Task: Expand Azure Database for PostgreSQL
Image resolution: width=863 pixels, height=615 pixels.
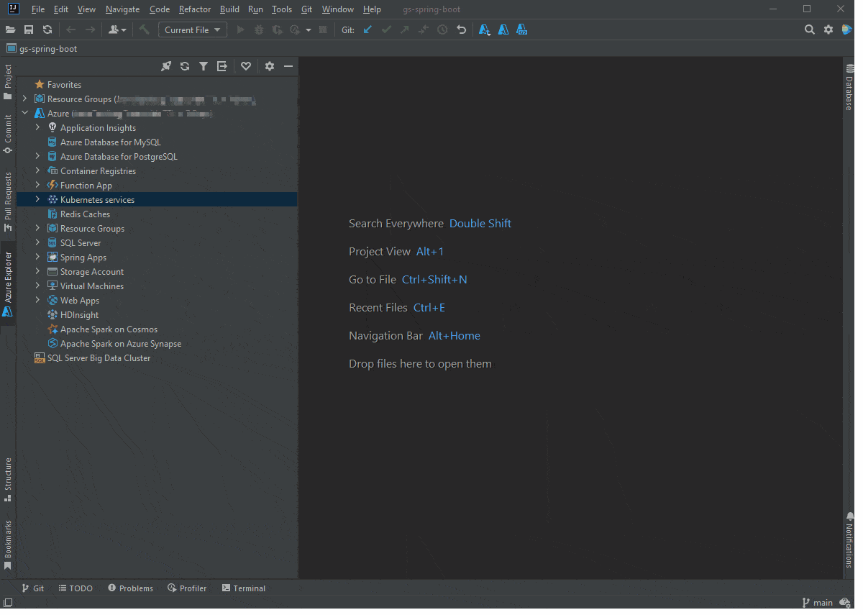Action: 38,156
